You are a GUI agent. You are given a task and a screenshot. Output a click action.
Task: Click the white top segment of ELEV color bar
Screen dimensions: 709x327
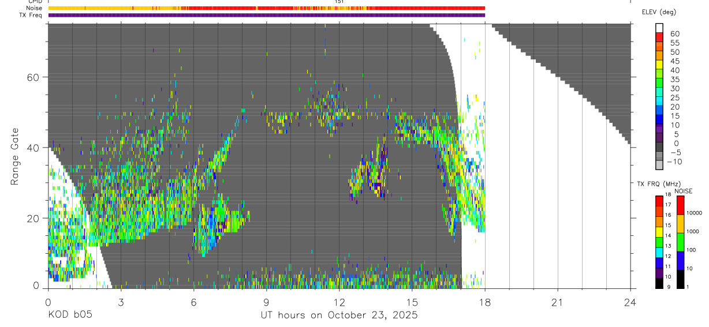(659, 28)
